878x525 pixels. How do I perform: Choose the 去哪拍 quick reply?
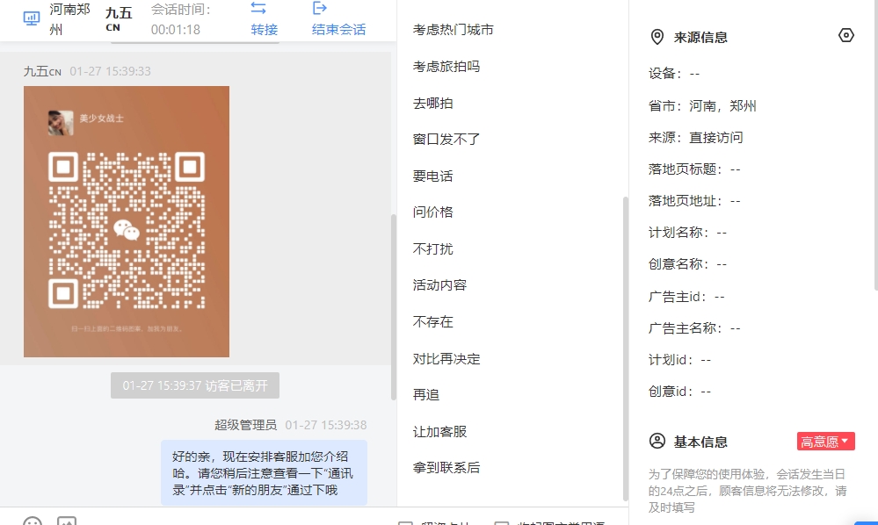(432, 104)
